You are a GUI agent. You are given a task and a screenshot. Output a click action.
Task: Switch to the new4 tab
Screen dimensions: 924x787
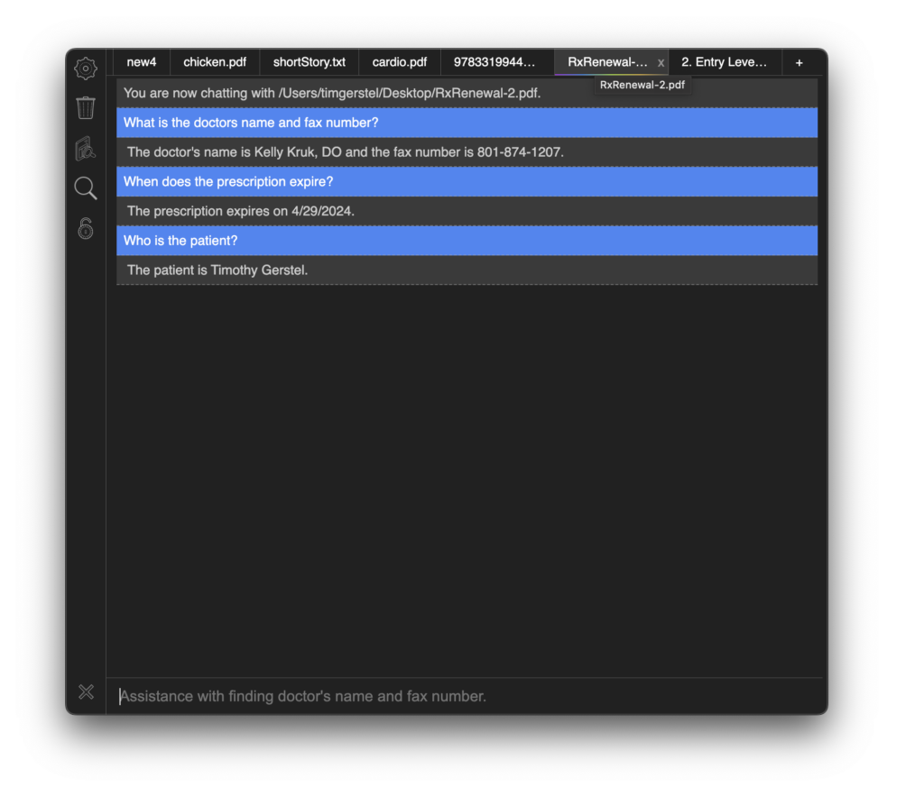pos(142,62)
